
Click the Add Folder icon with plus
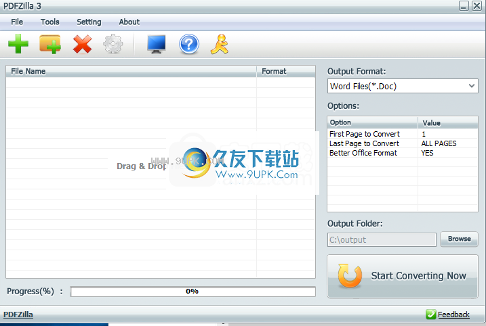click(50, 44)
